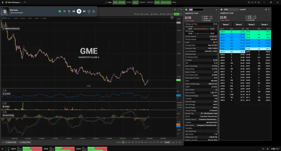Image resolution: width=281 pixels, height=151 pixels.
Task: Open the Set Alert tool
Action: pyautogui.click(x=122, y=2)
